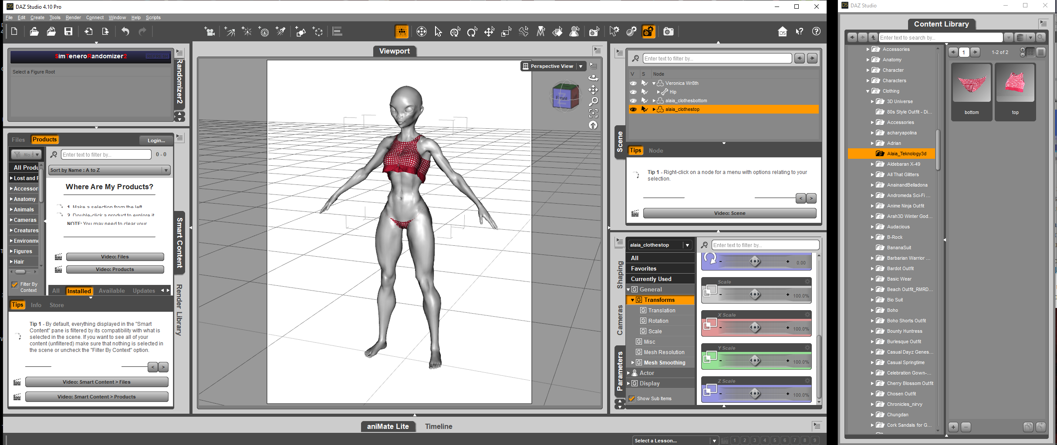Open Help with the question mark circle icon

817,31
